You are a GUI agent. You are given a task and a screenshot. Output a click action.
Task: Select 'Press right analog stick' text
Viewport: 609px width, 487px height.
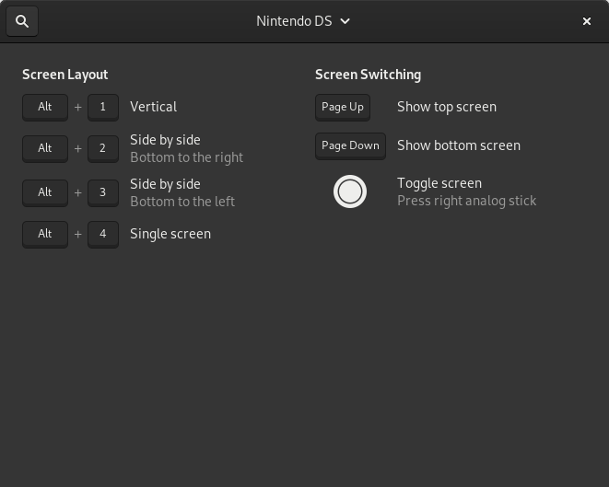(x=466, y=201)
